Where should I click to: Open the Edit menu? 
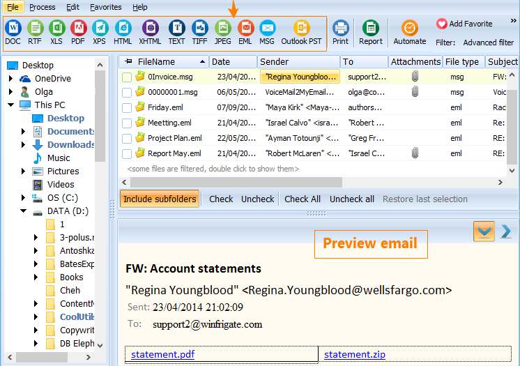tap(72, 7)
